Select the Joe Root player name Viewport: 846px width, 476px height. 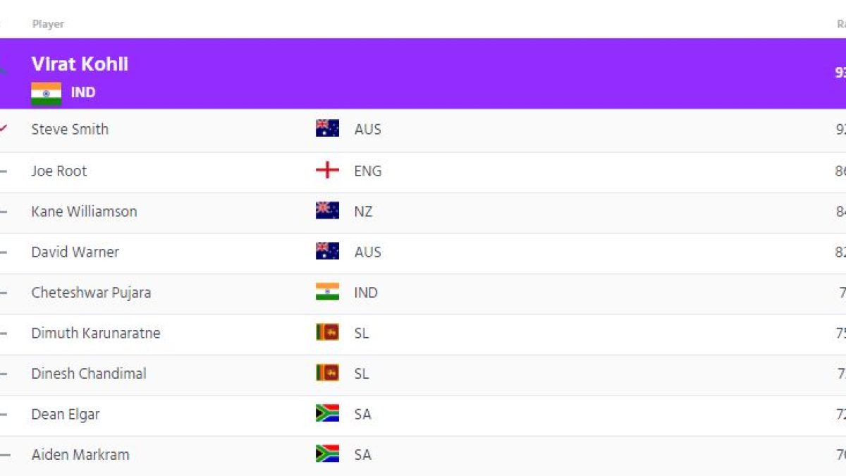click(59, 171)
